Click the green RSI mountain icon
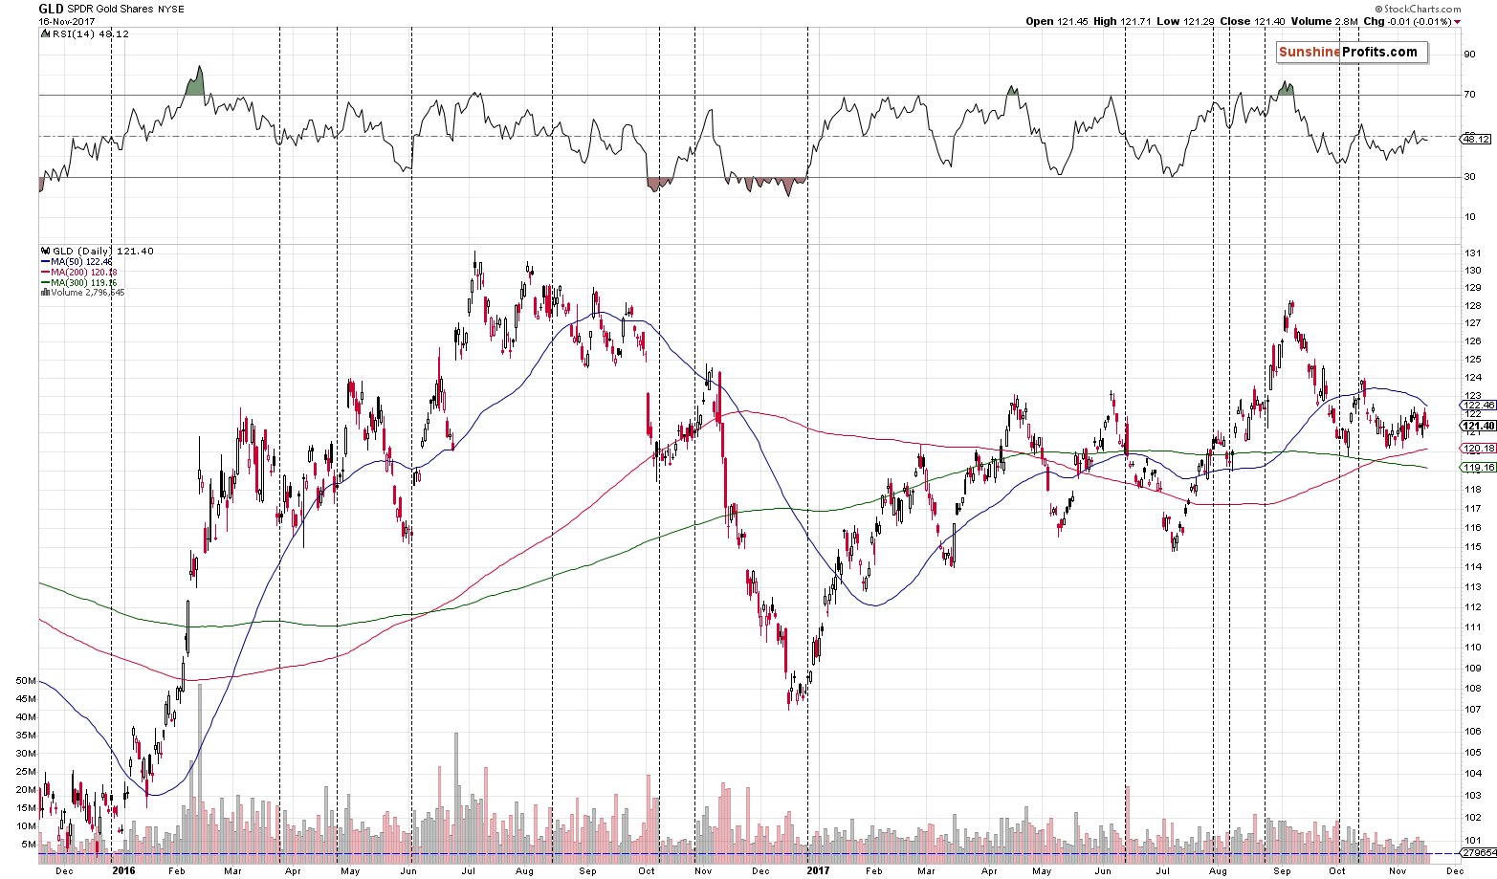This screenshot has height=879, width=1497. click(x=45, y=33)
